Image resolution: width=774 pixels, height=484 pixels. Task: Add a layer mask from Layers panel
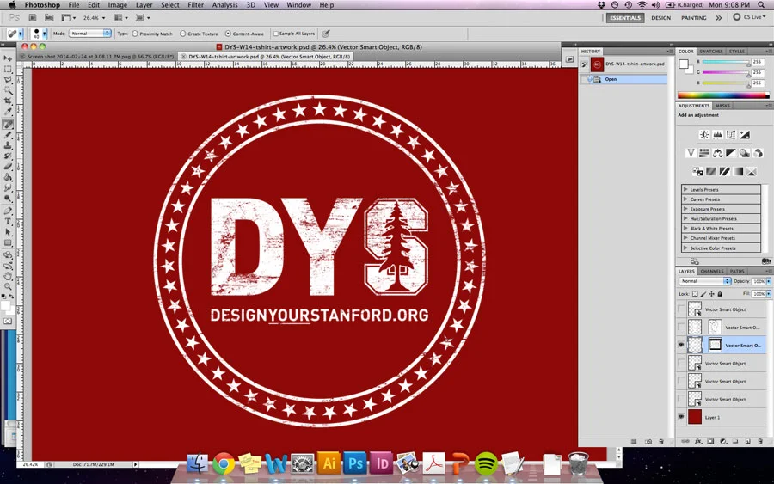coord(710,442)
